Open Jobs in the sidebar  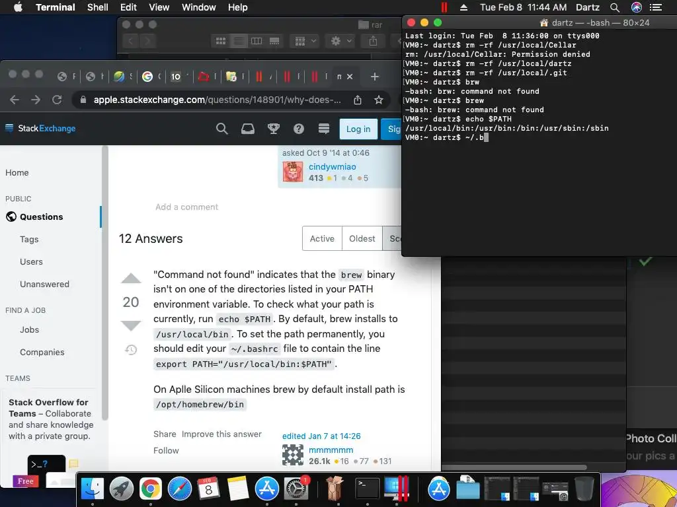tap(29, 330)
